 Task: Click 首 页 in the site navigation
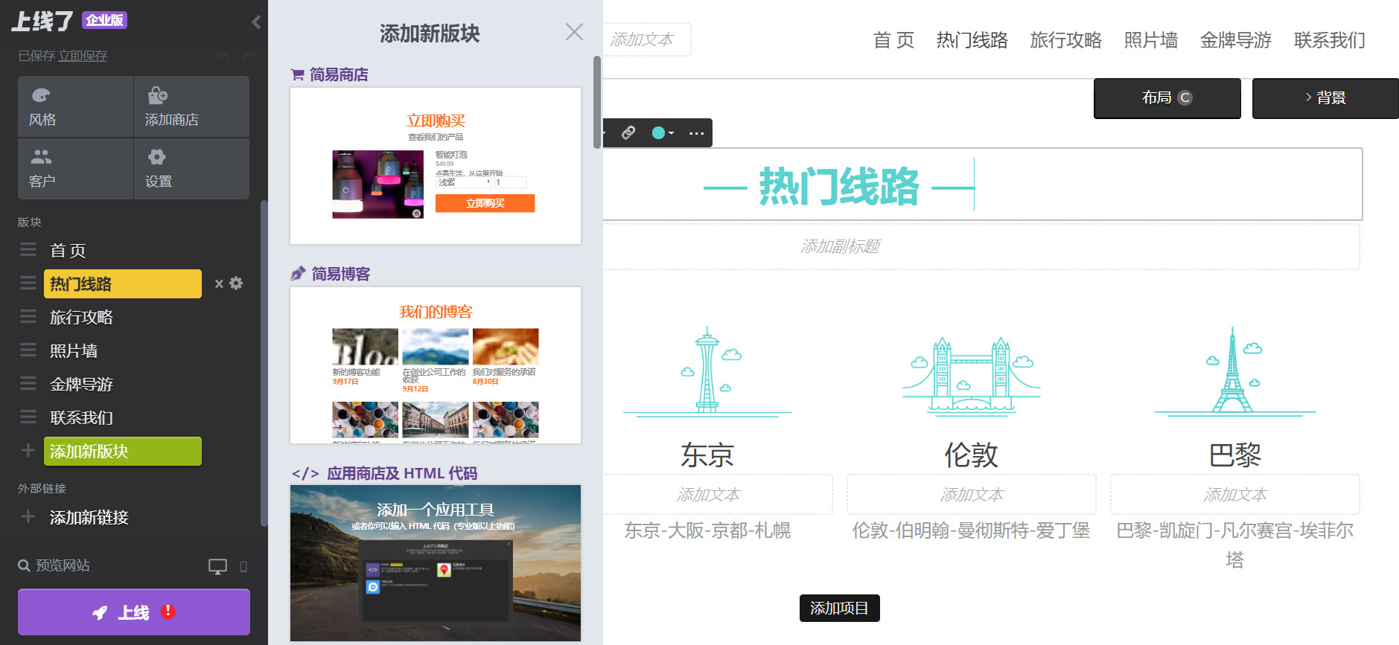893,40
